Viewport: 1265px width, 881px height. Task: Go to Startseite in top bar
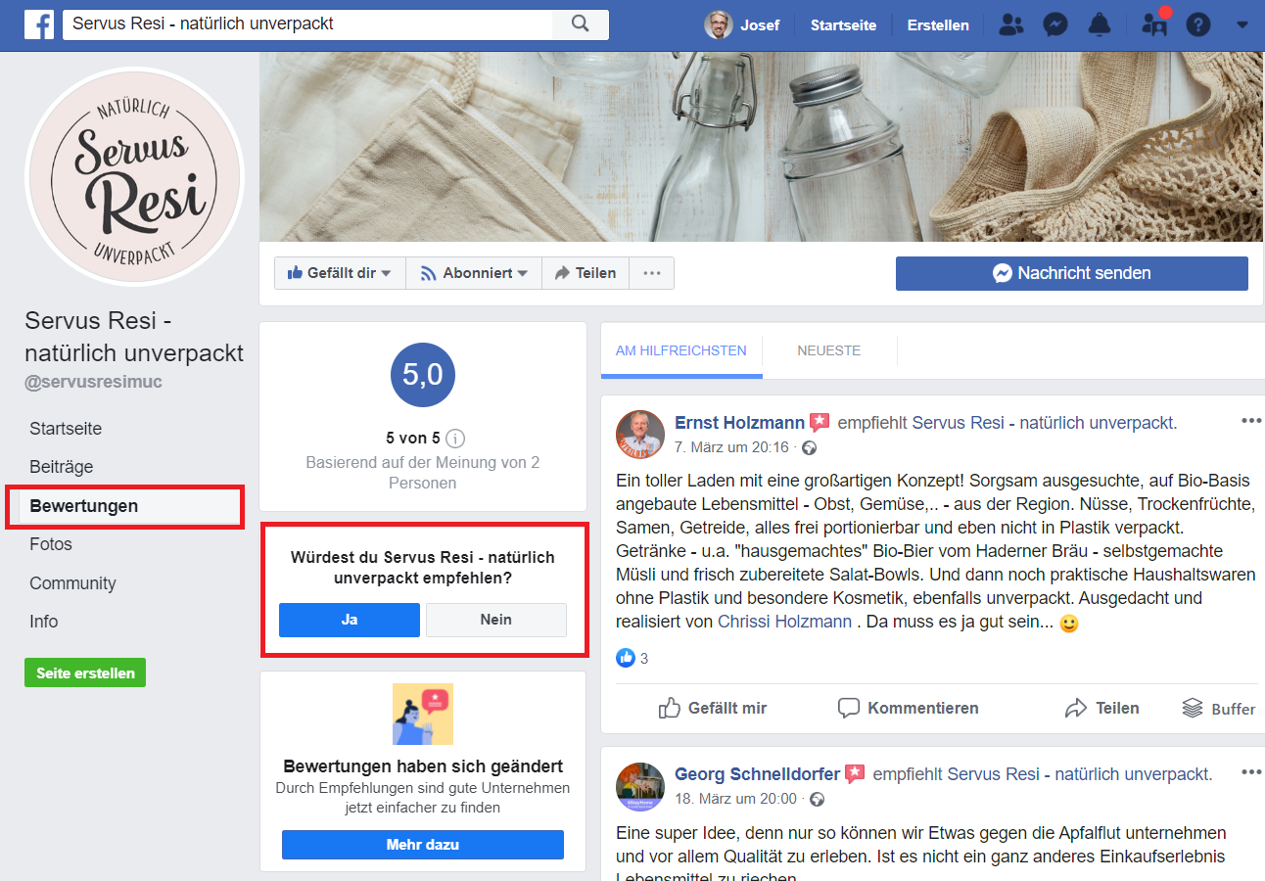point(843,25)
